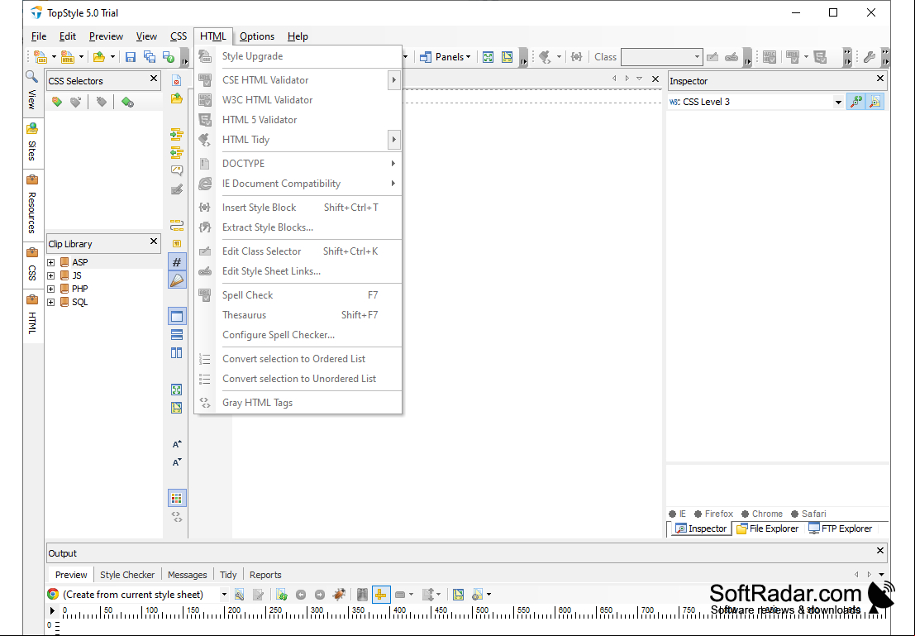Click the Open file folder icon
Image resolution: width=915 pixels, height=636 pixels.
click(x=99, y=56)
